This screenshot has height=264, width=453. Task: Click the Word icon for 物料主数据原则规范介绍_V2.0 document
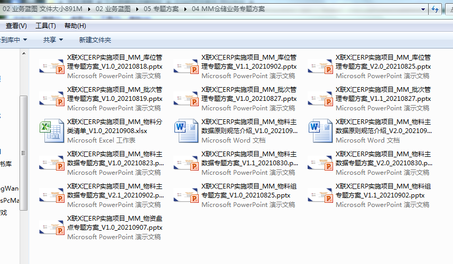320,131
